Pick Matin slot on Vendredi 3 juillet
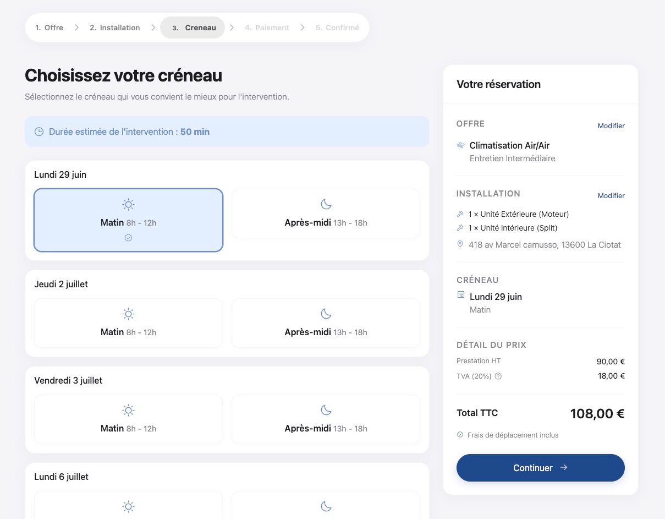This screenshot has height=519, width=665. pyautogui.click(x=128, y=419)
